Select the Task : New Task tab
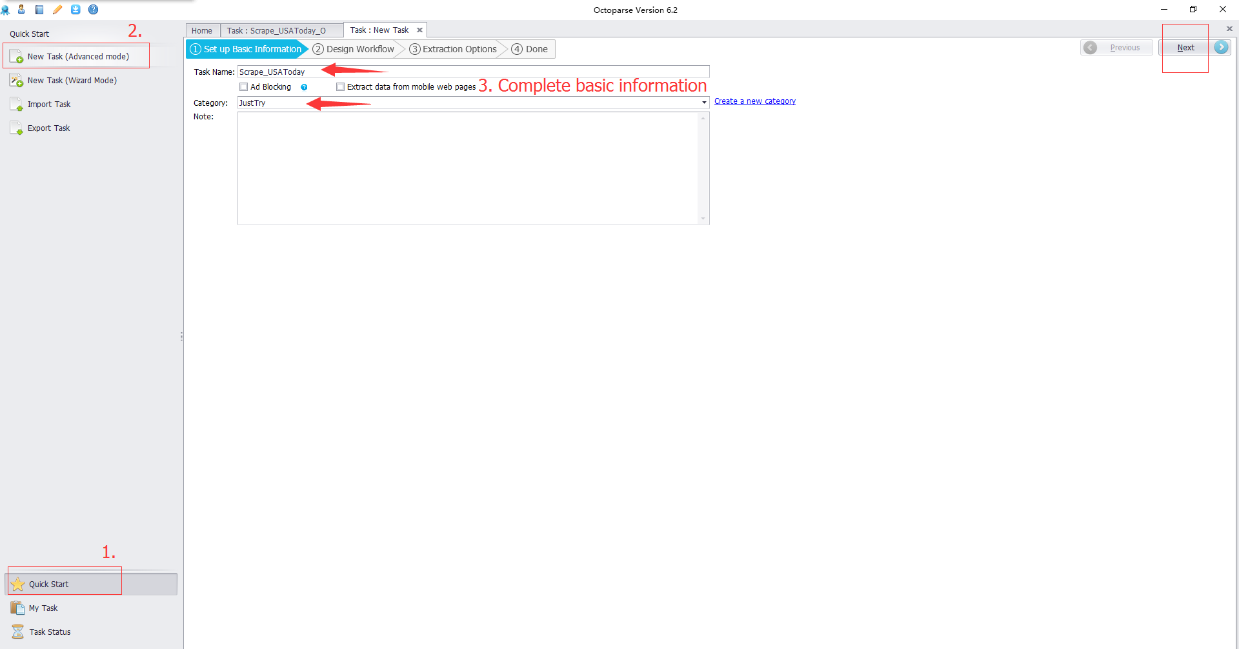Screen dimensions: 1239x649 pyautogui.click(x=379, y=30)
